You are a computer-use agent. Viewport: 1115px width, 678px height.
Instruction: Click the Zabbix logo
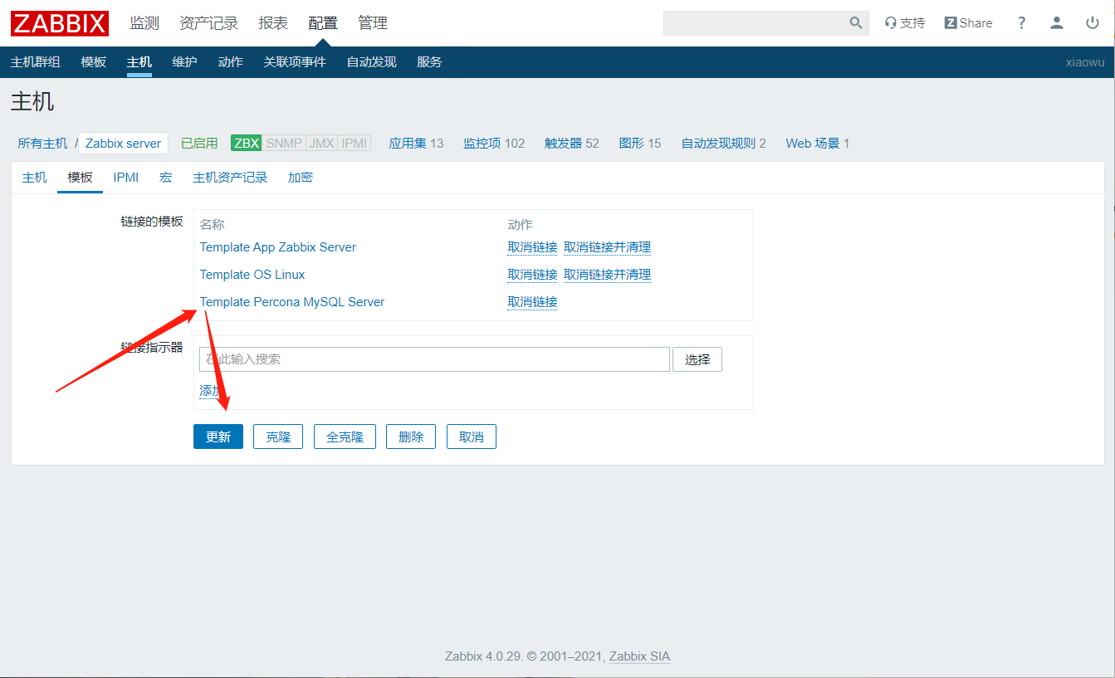[x=60, y=23]
